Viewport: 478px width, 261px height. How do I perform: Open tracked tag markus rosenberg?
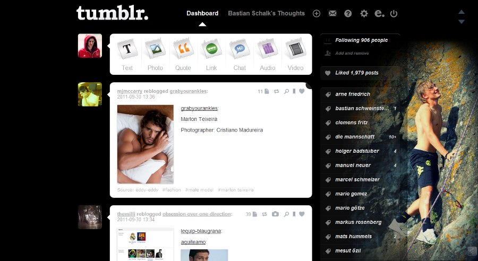click(x=360, y=222)
